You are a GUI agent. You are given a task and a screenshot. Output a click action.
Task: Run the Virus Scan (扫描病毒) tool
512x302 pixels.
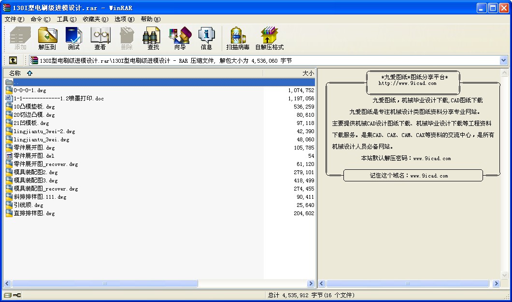click(x=238, y=38)
